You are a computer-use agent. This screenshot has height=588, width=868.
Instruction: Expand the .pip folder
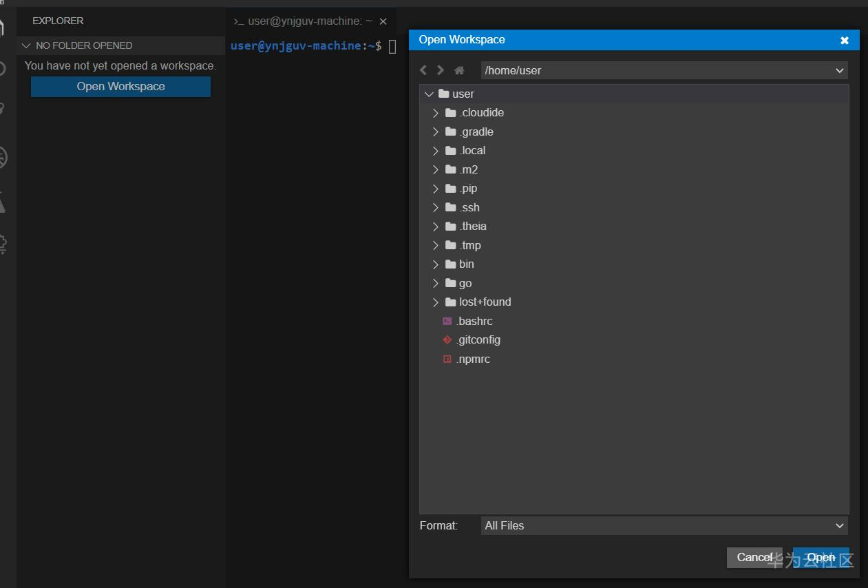point(436,188)
